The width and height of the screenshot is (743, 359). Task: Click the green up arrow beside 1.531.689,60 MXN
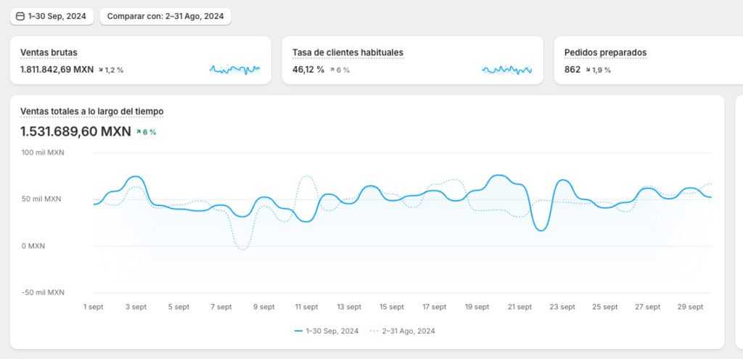(139, 132)
